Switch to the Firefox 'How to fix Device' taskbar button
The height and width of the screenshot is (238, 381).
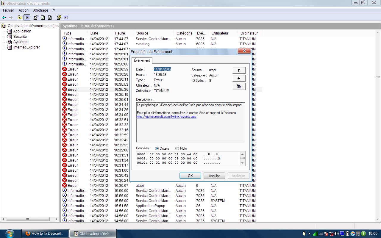coord(45,234)
